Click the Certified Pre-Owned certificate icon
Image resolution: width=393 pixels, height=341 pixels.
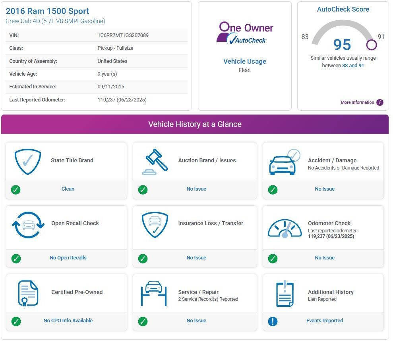point(28,293)
